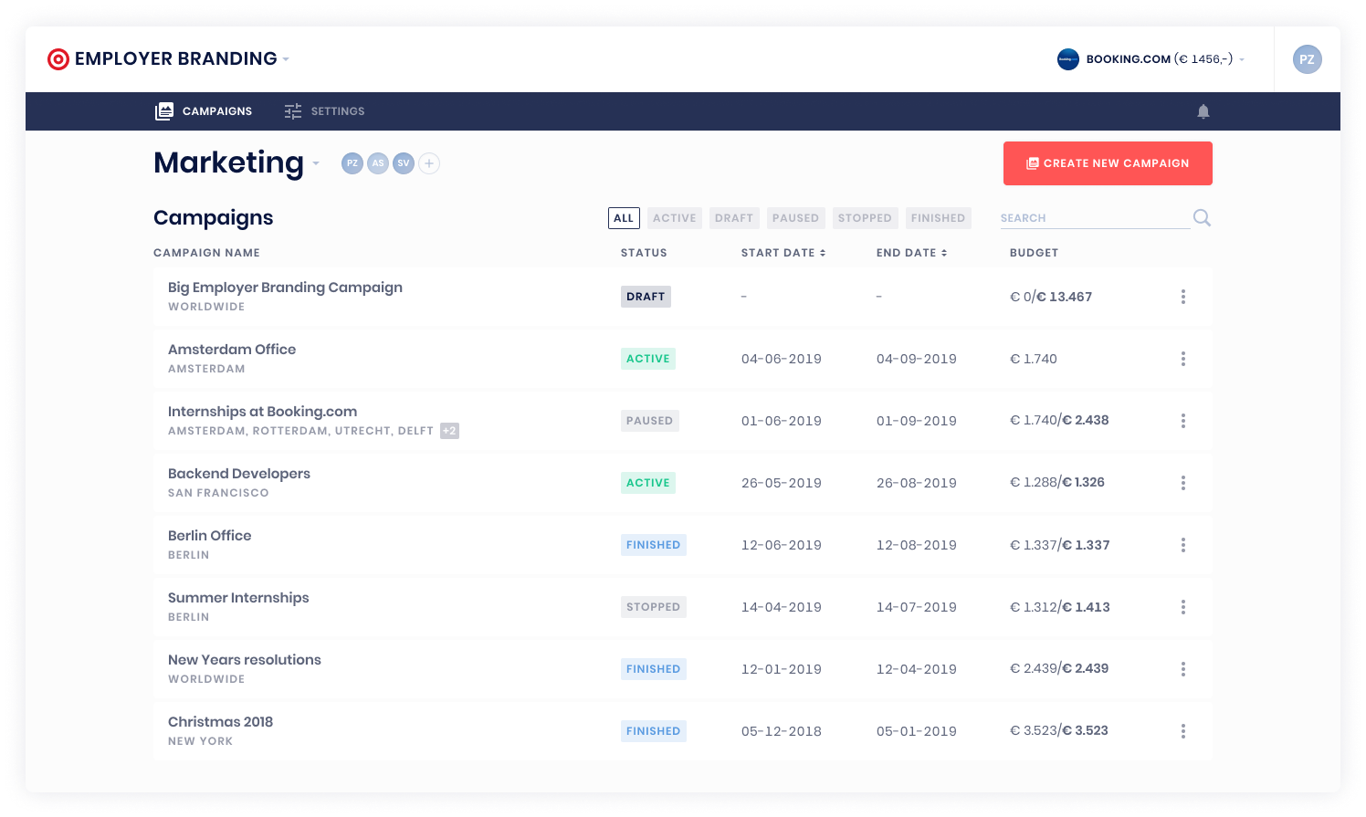The height and width of the screenshot is (817, 1366).
Task: Click the Booking.com company logo
Action: tap(1068, 59)
